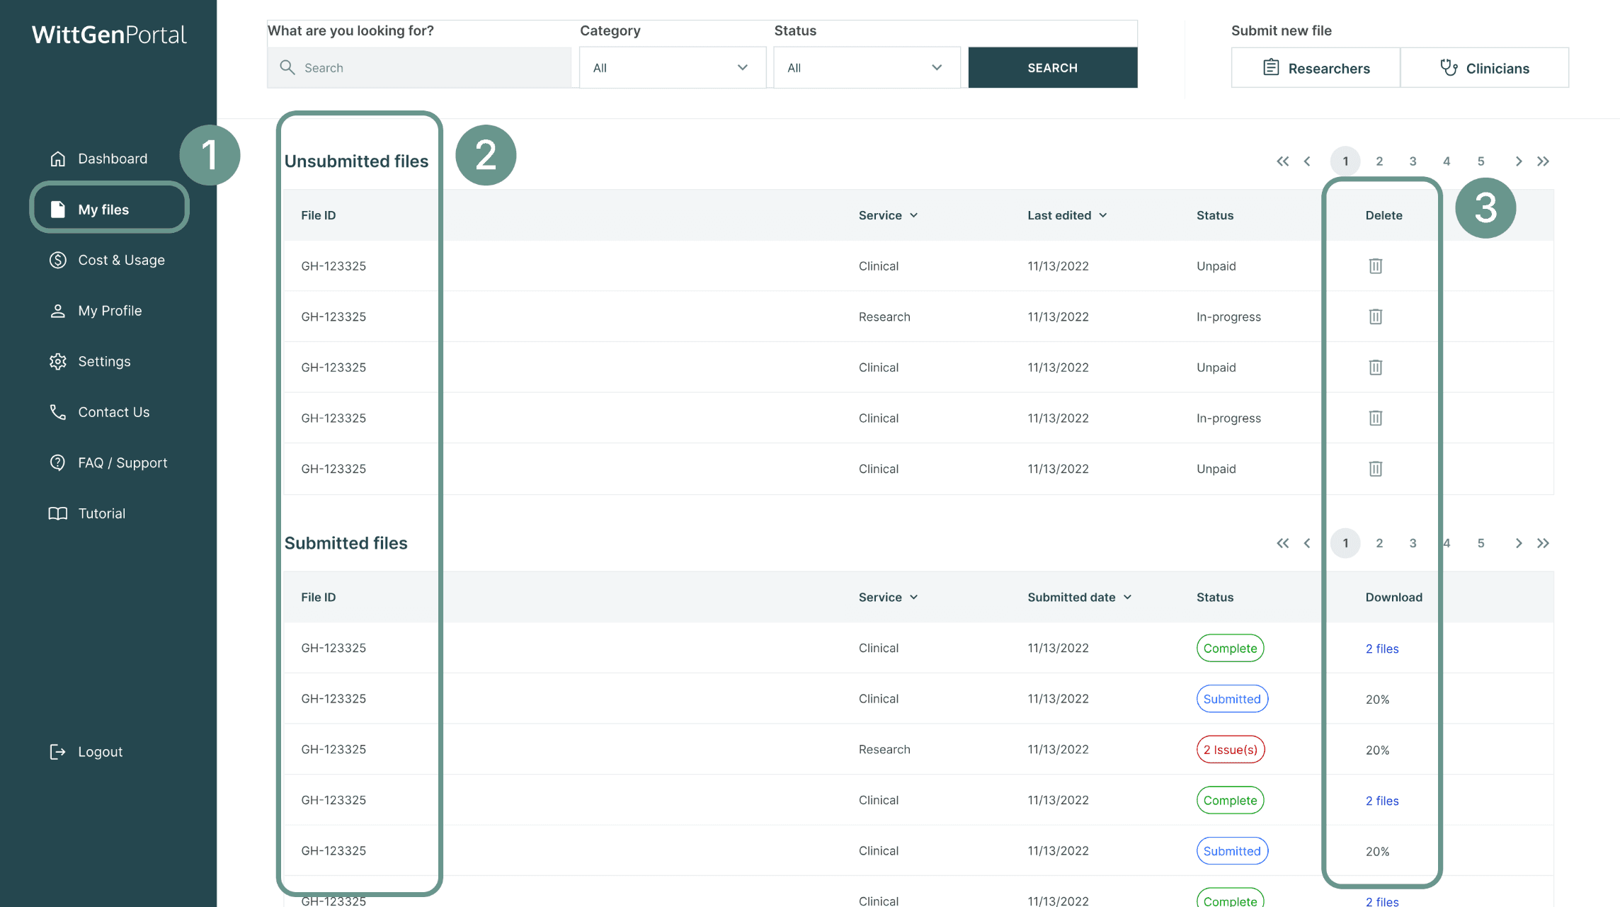The image size is (1620, 907).
Task: Open the Tutorial book icon
Action: (58, 513)
